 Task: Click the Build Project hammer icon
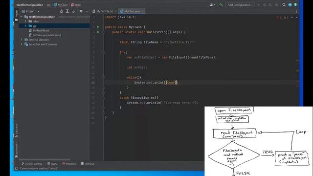(221, 5)
